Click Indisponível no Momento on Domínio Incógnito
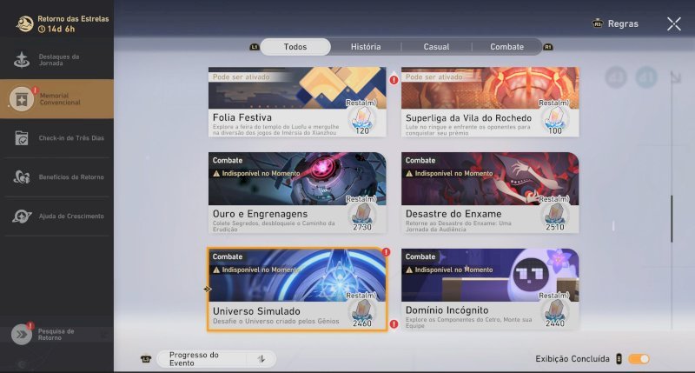The image size is (695, 373). click(453, 270)
